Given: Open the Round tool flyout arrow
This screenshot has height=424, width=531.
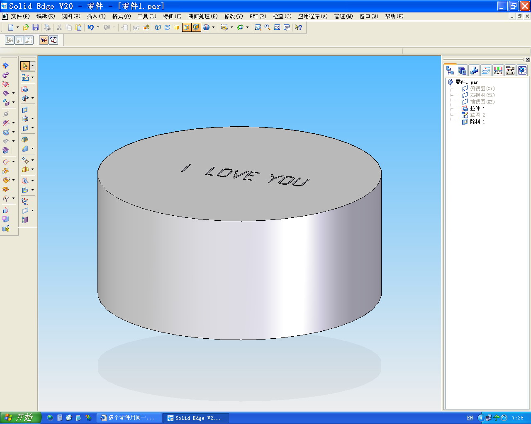Looking at the screenshot, I should (32, 149).
